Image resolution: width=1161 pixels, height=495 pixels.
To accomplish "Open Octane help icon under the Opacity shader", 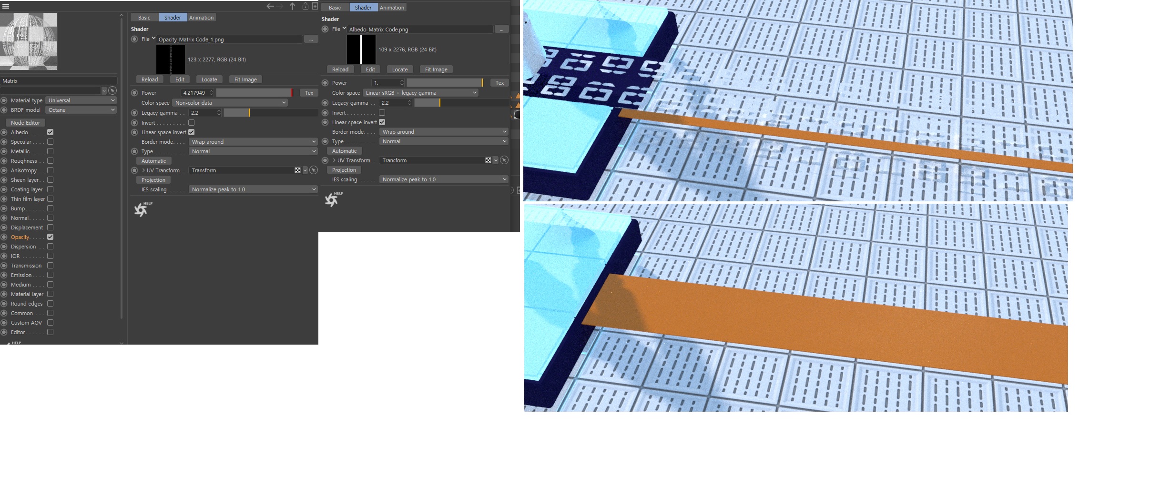I will 142,209.
